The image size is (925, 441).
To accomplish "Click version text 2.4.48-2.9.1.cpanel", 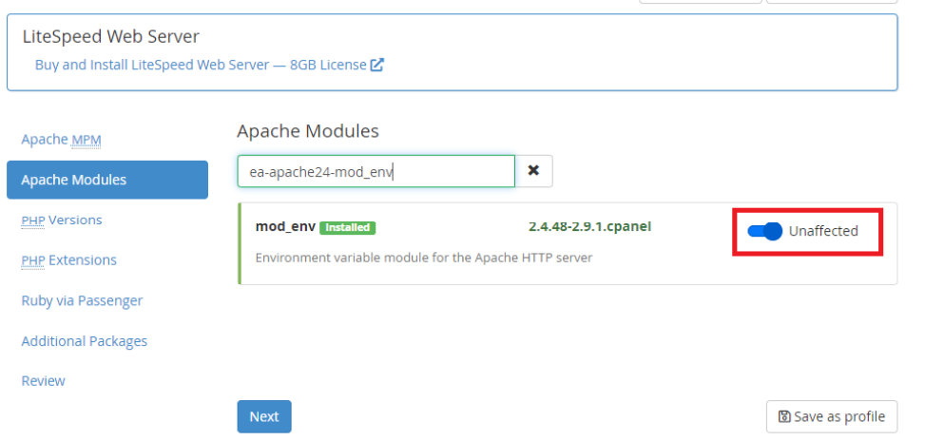I will click(x=590, y=226).
